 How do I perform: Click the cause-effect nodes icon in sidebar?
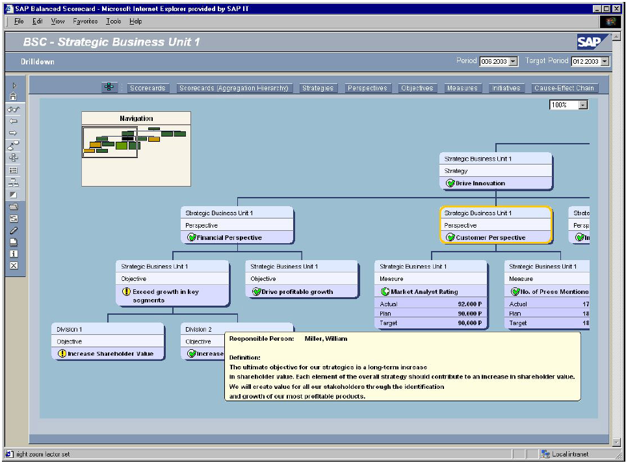tap(14, 146)
